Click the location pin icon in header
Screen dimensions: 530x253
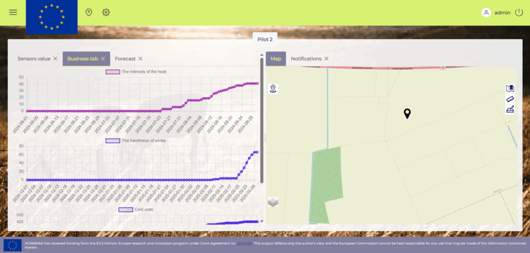[x=89, y=12]
